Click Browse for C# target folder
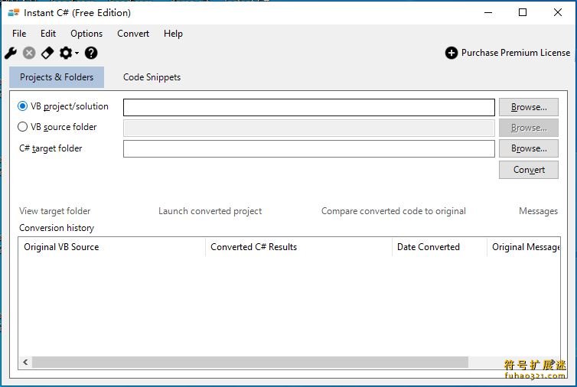The image size is (577, 387). pyautogui.click(x=529, y=148)
